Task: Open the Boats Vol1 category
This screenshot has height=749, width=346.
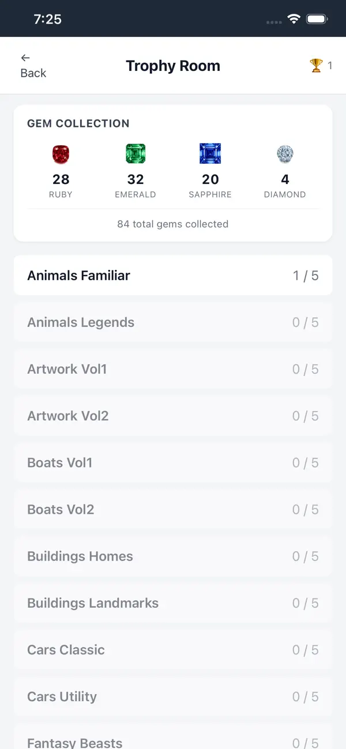Action: point(173,462)
